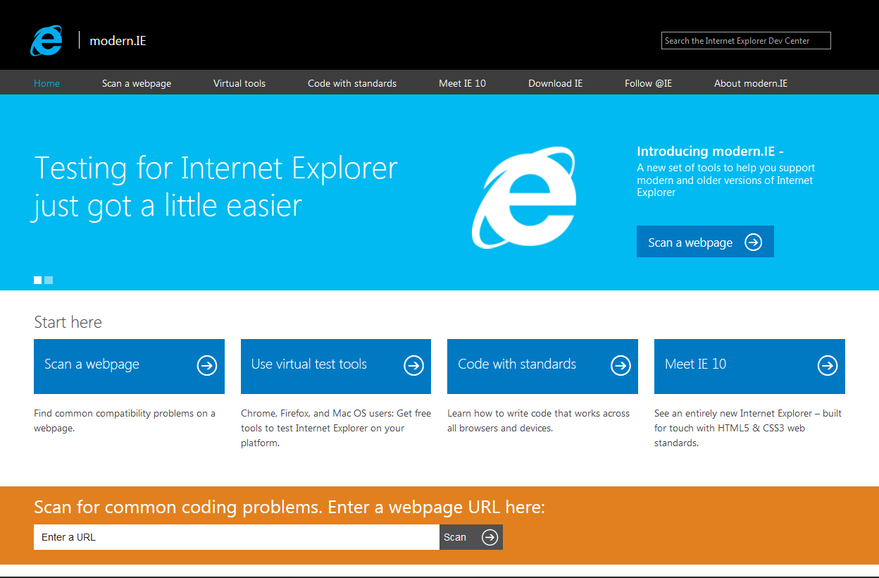879x578 pixels.
Task: Switch to the second carousel slide
Action: tap(48, 280)
